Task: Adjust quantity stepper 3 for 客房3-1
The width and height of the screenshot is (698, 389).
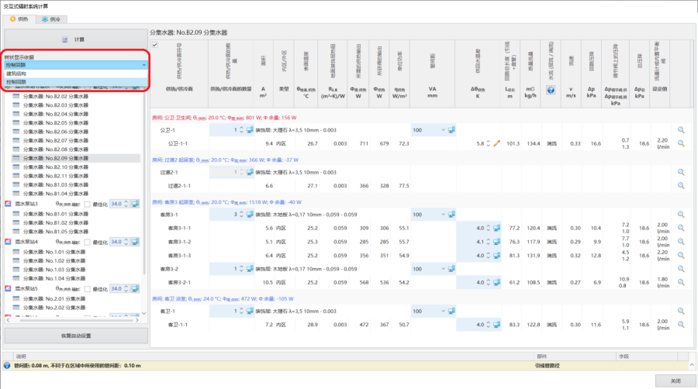Action: (241, 215)
